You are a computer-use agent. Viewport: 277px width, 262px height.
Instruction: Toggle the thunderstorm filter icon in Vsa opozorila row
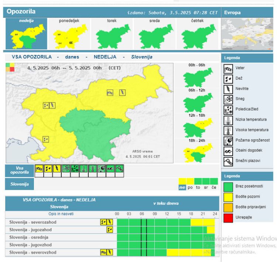(x=57, y=169)
